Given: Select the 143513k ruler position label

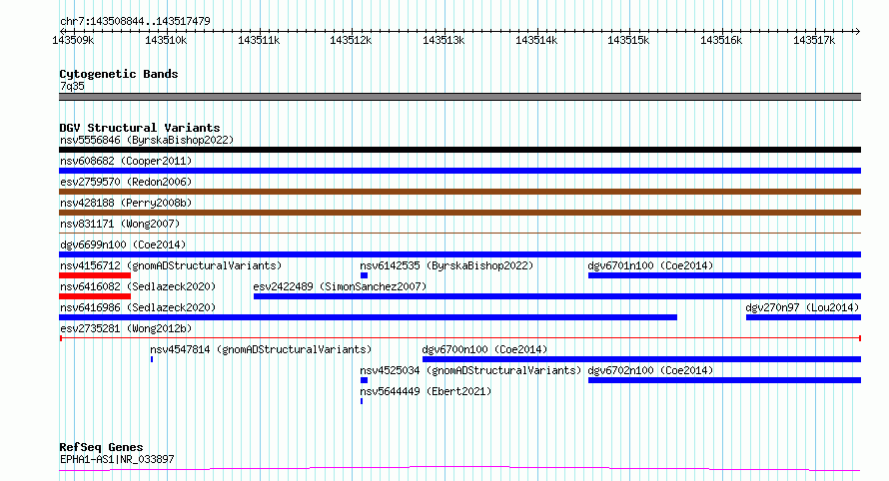Looking at the screenshot, I should (x=444, y=40).
